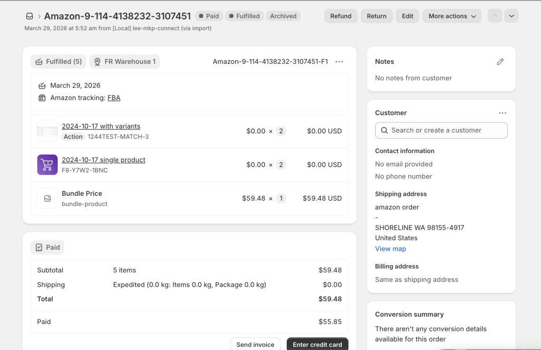
Task: Click the Bundle Price image placeholder icon
Action: click(x=47, y=198)
